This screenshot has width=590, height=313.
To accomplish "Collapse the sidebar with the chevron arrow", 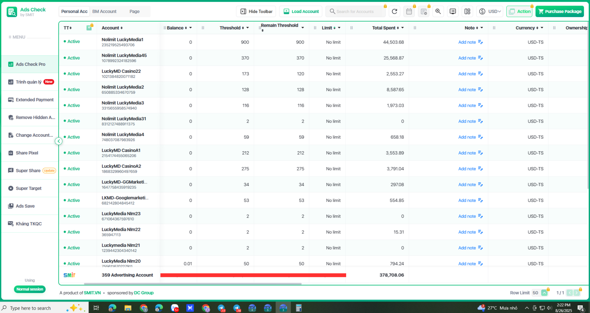I will (59, 141).
